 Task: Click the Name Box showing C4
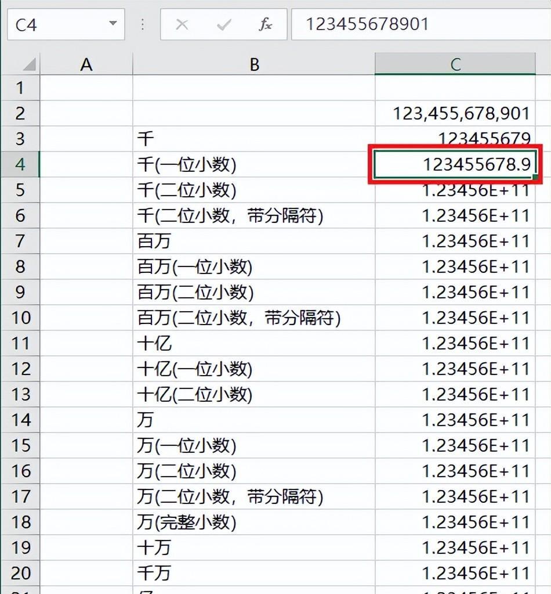click(66, 24)
